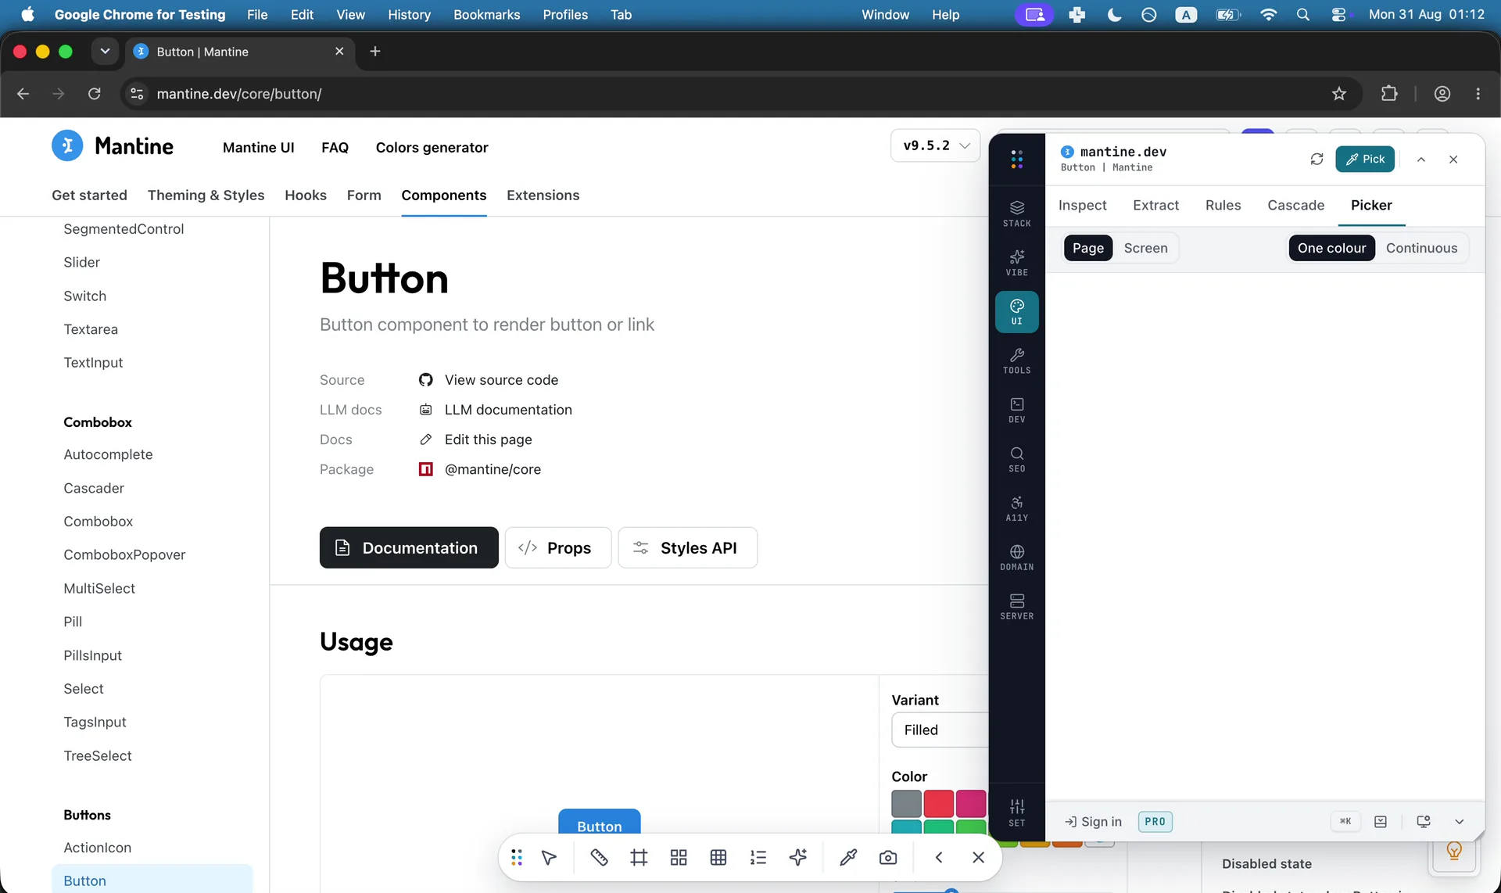Viewport: 1501px width, 893px height.
Task: Select the One colour mode
Action: pos(1331,248)
